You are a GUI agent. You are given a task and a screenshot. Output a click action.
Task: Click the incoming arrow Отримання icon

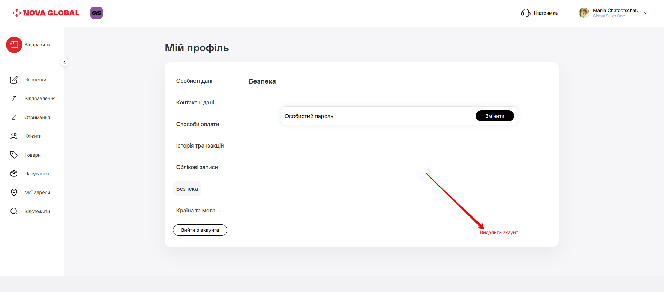tap(14, 117)
